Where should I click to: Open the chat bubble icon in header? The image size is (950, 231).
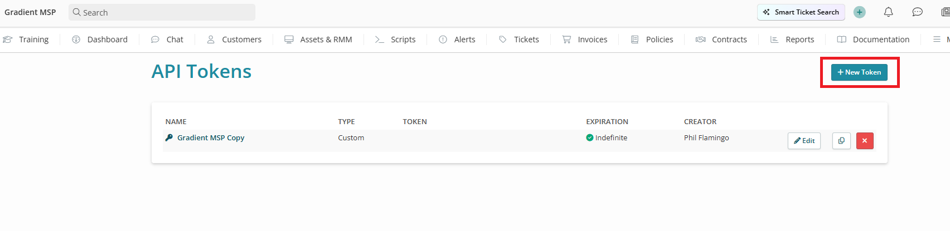pos(917,12)
